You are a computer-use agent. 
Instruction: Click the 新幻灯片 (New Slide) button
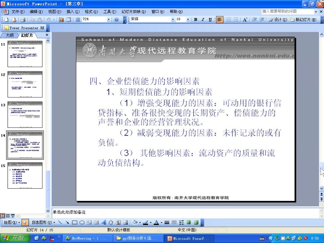(x=303, y=20)
